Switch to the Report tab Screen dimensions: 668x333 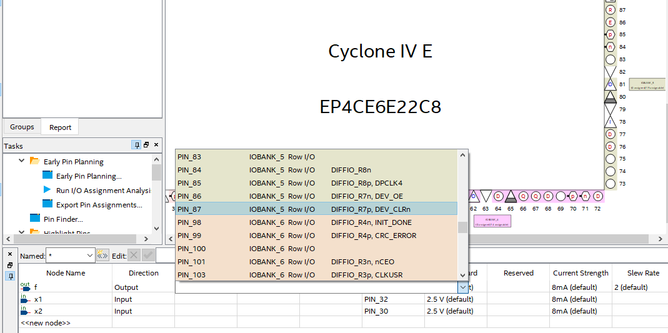pos(60,127)
